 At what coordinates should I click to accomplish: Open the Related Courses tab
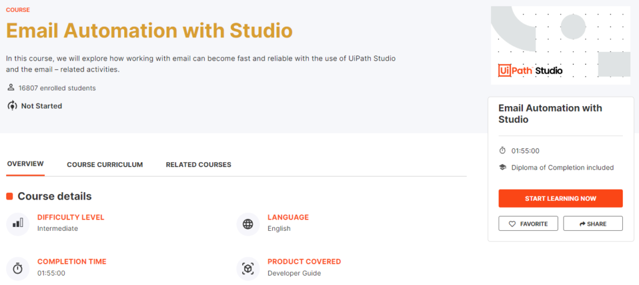(x=198, y=165)
